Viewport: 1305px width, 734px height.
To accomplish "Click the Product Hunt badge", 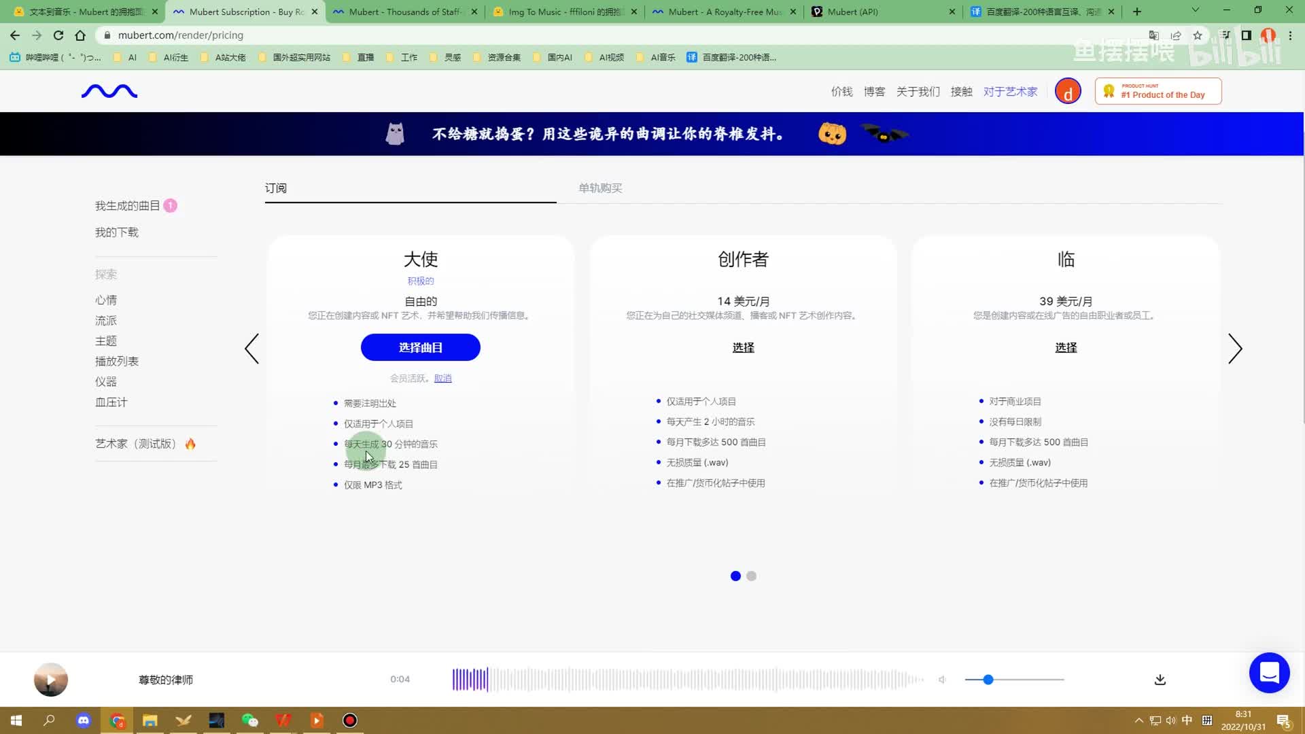I will tap(1158, 91).
